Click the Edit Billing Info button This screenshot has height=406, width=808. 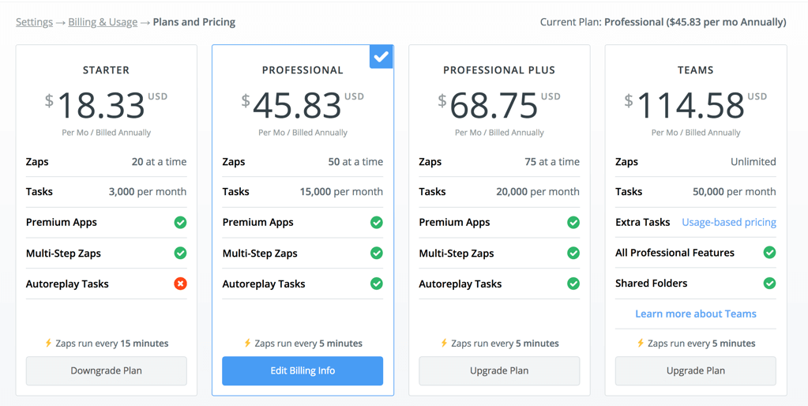[x=303, y=371]
